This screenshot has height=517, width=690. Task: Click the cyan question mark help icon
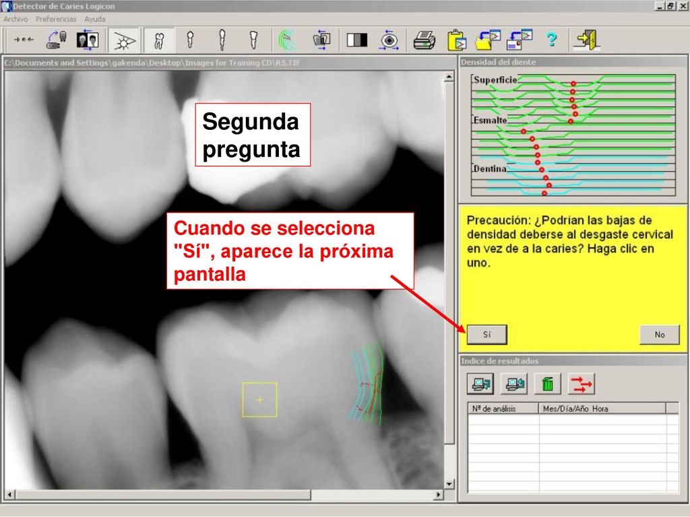click(551, 40)
